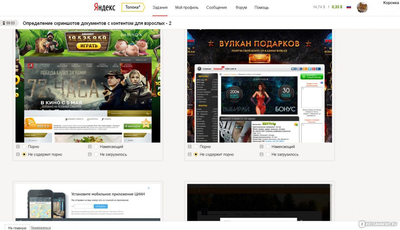Click the Пожаловаться link

[x=41, y=228]
